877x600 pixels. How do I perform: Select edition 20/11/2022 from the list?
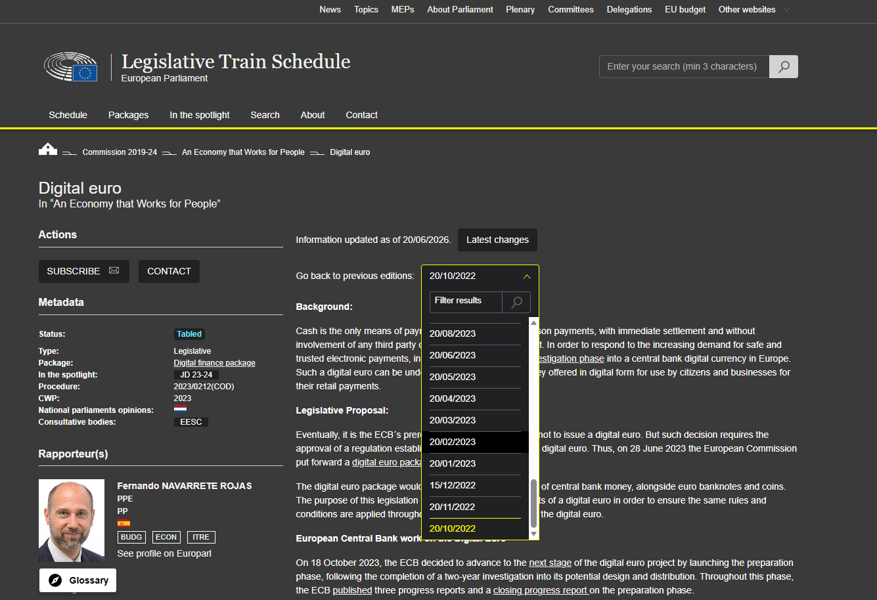[475, 507]
